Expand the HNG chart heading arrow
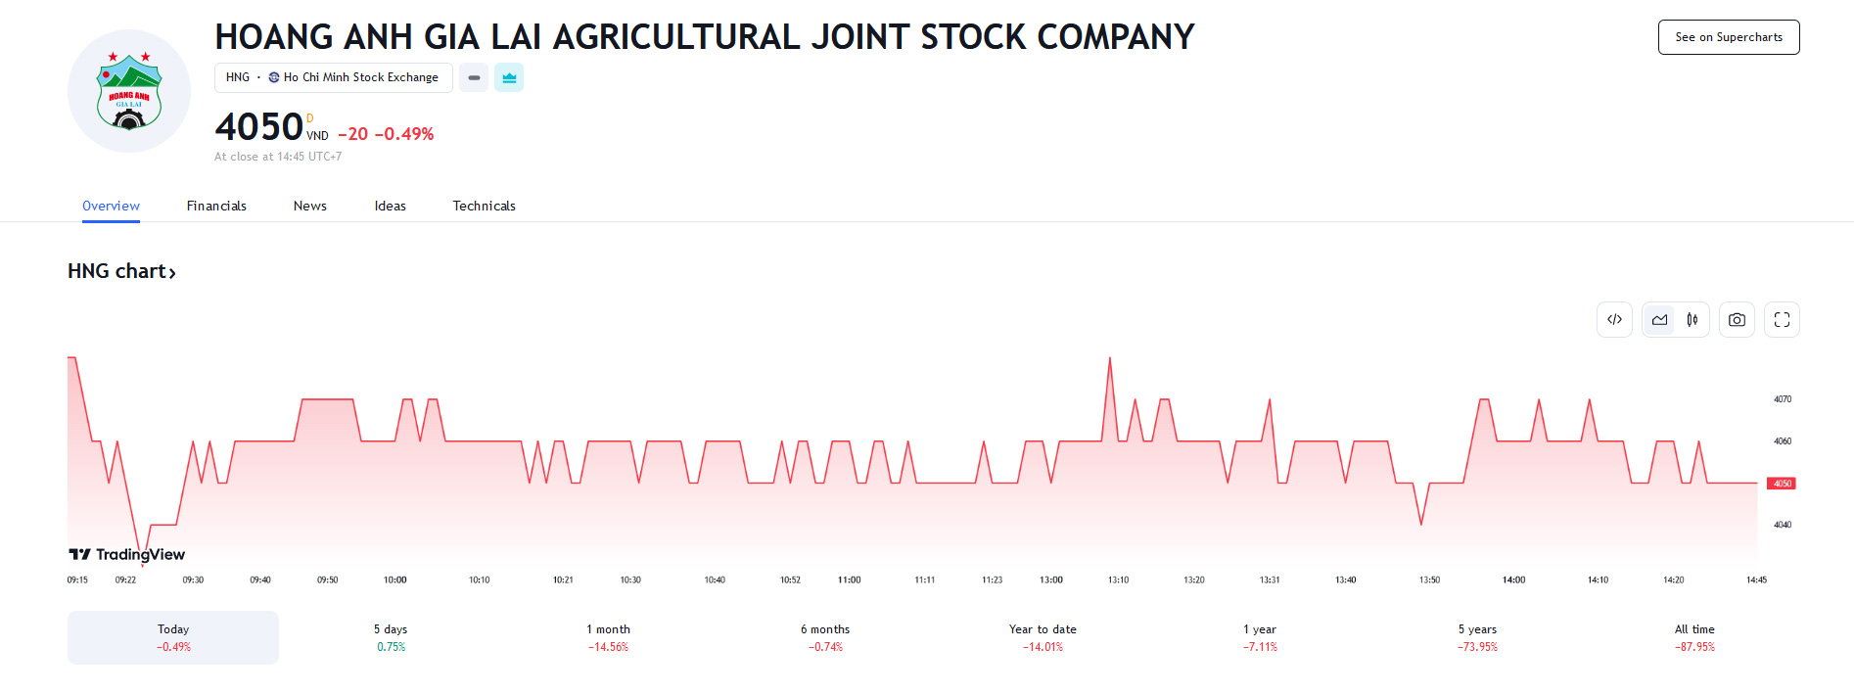The width and height of the screenshot is (1854, 694). (172, 273)
